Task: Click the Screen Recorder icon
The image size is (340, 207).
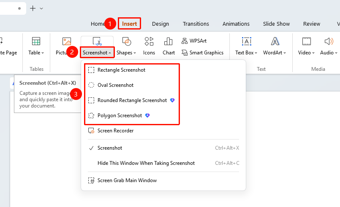Action: (91, 131)
